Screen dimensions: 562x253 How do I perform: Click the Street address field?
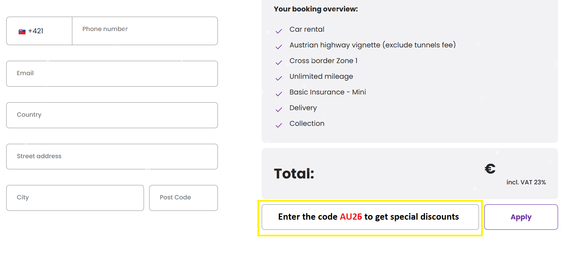(x=112, y=157)
